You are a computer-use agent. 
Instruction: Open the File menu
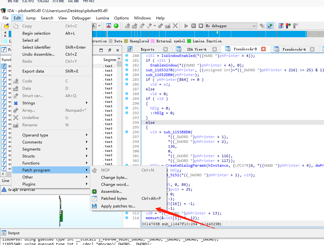(x=5, y=18)
